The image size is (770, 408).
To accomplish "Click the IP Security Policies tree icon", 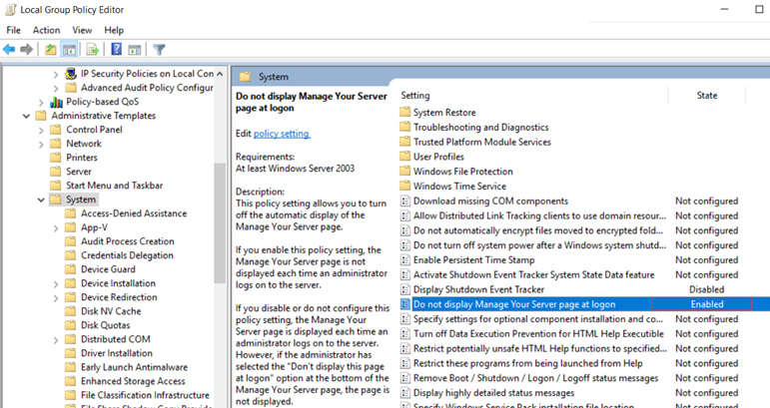I will [71, 74].
